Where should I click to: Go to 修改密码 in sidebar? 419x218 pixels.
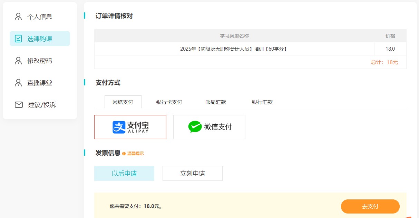coord(40,61)
